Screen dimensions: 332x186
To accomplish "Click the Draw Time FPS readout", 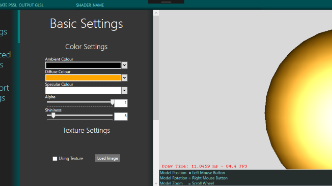I will (205, 166).
